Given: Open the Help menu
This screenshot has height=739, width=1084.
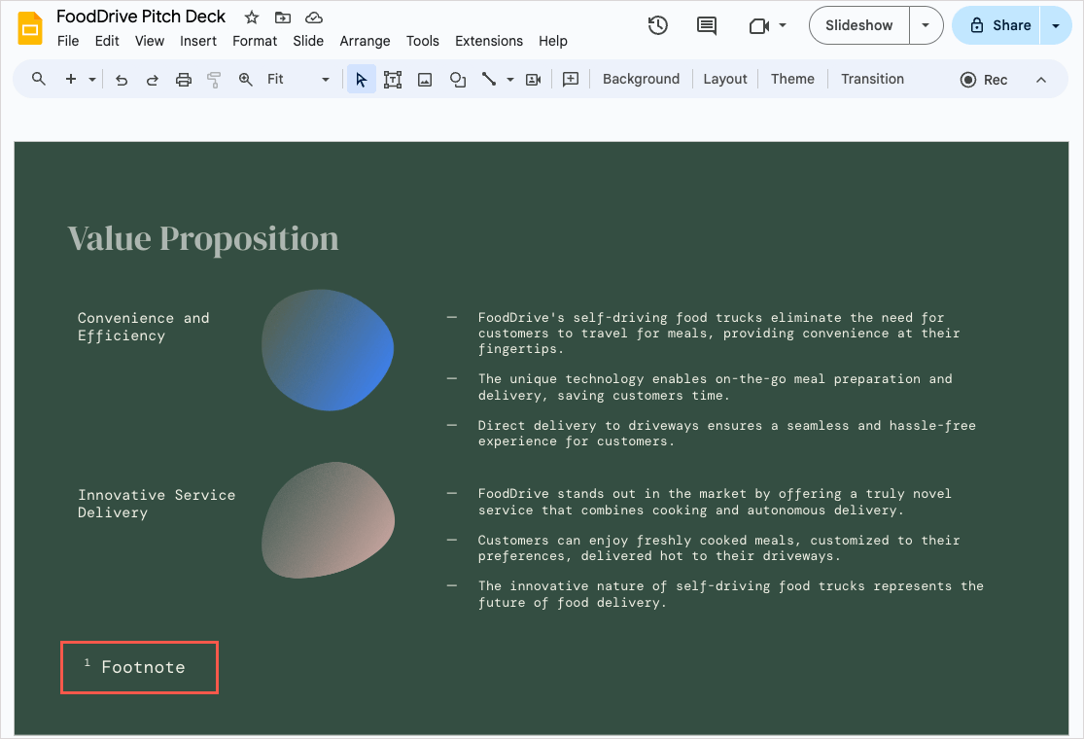Looking at the screenshot, I should 553,41.
